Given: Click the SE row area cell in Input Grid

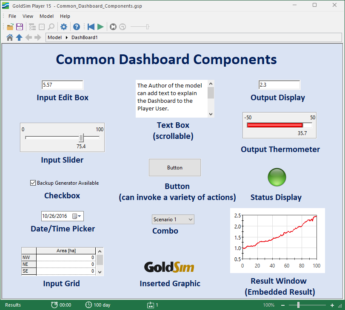Looking at the screenshot, I should point(66,271).
